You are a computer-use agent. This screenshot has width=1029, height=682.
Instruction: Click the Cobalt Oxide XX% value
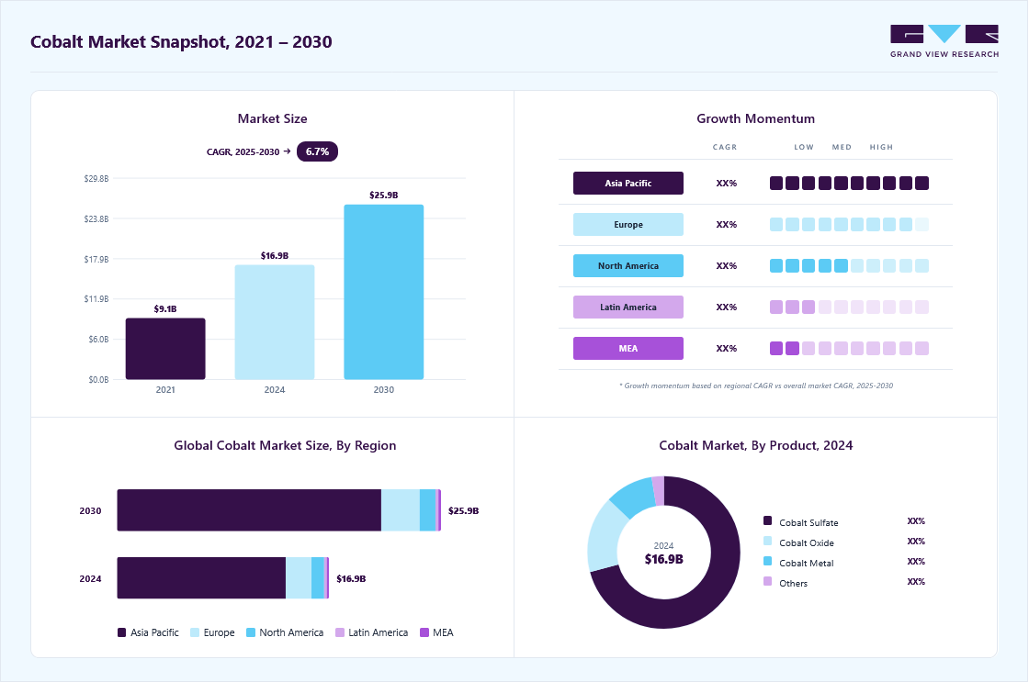pyautogui.click(x=916, y=542)
